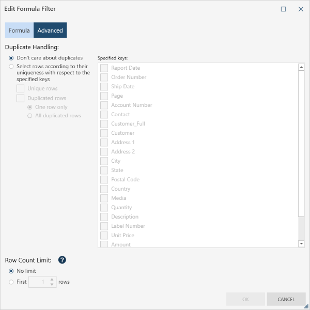Confirm with the OK button
Screen dimensions: 310x310
[245, 299]
